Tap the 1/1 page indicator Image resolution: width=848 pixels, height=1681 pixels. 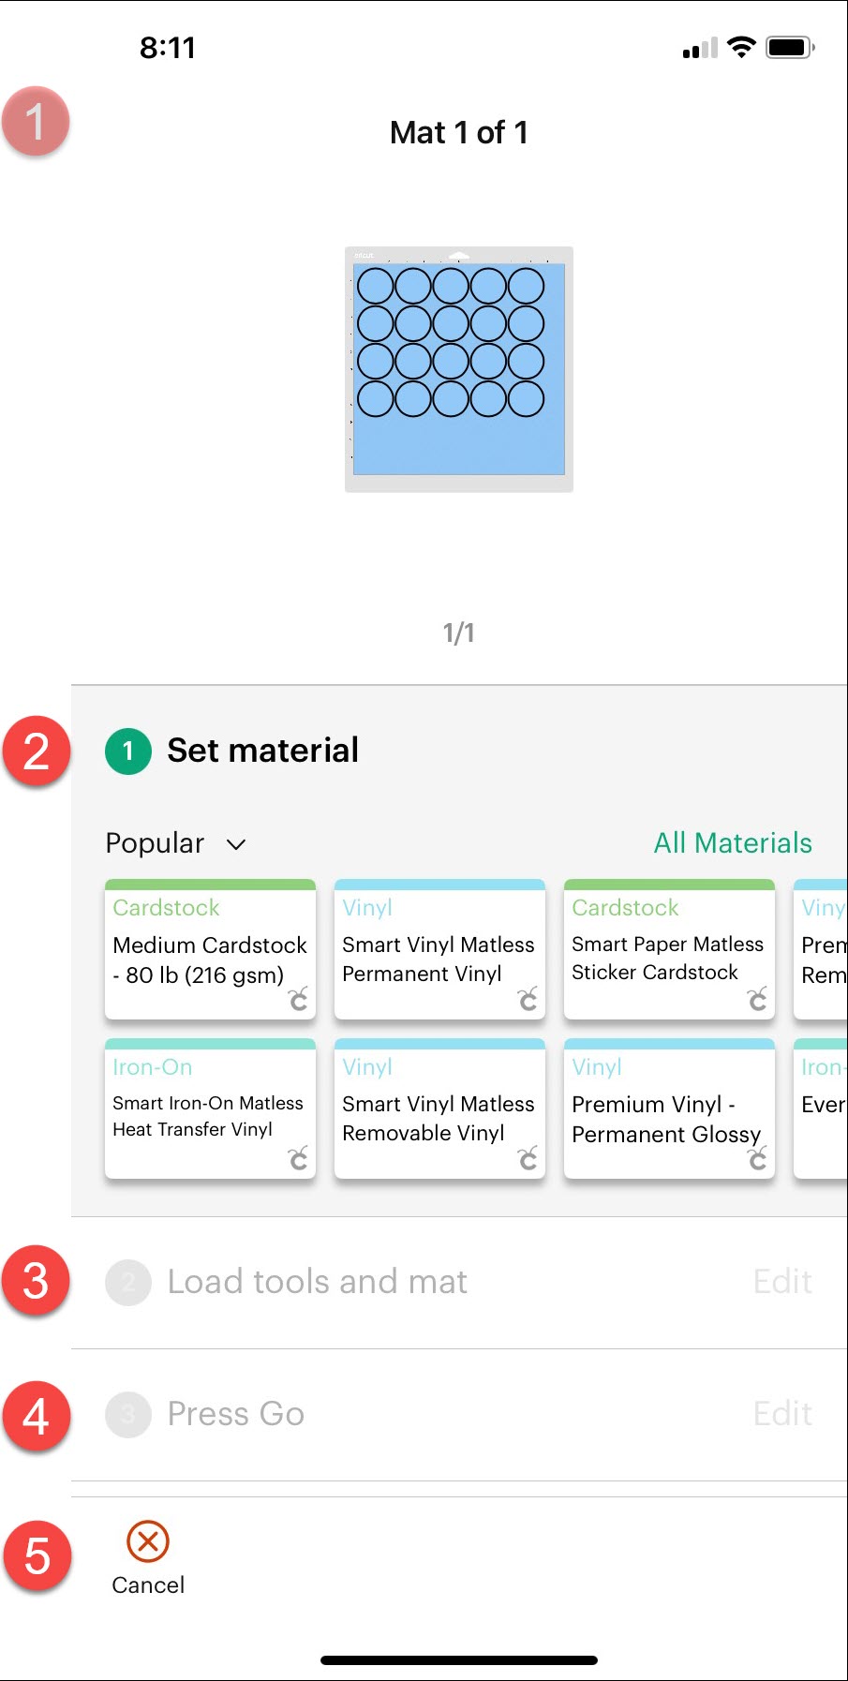coord(458,632)
